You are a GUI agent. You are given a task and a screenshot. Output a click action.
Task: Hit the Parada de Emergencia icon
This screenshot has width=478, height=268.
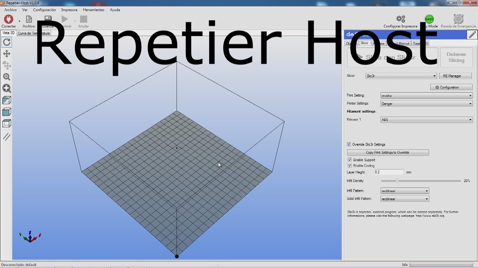[459, 19]
